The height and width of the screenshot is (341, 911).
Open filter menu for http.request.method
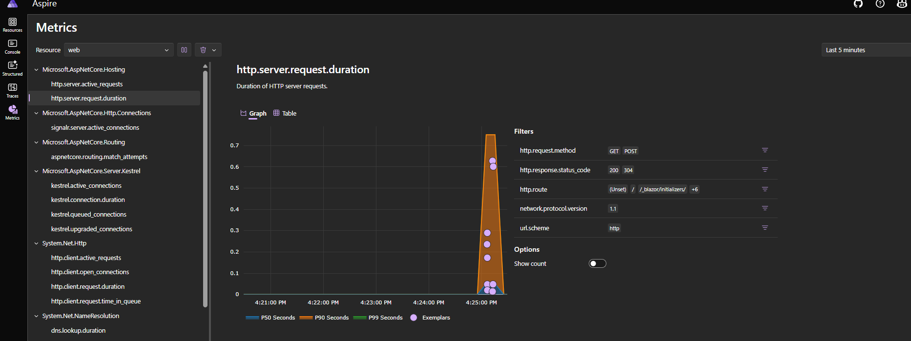coord(765,150)
